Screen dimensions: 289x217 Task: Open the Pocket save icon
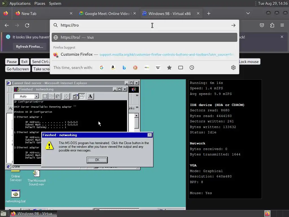262,25
